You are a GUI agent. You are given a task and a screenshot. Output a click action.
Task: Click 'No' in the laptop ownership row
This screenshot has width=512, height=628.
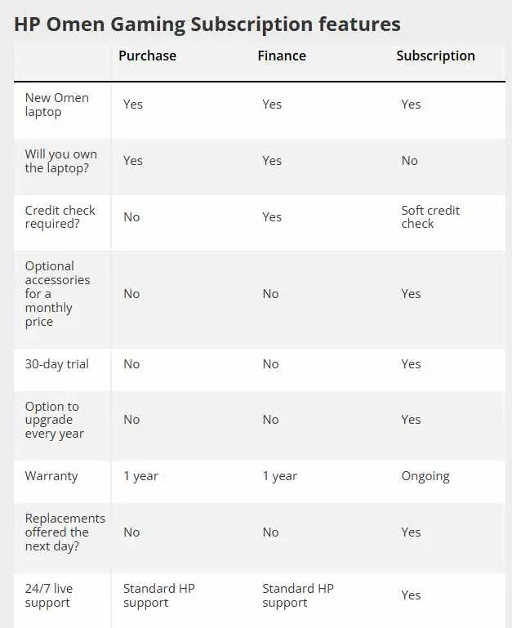click(x=409, y=161)
